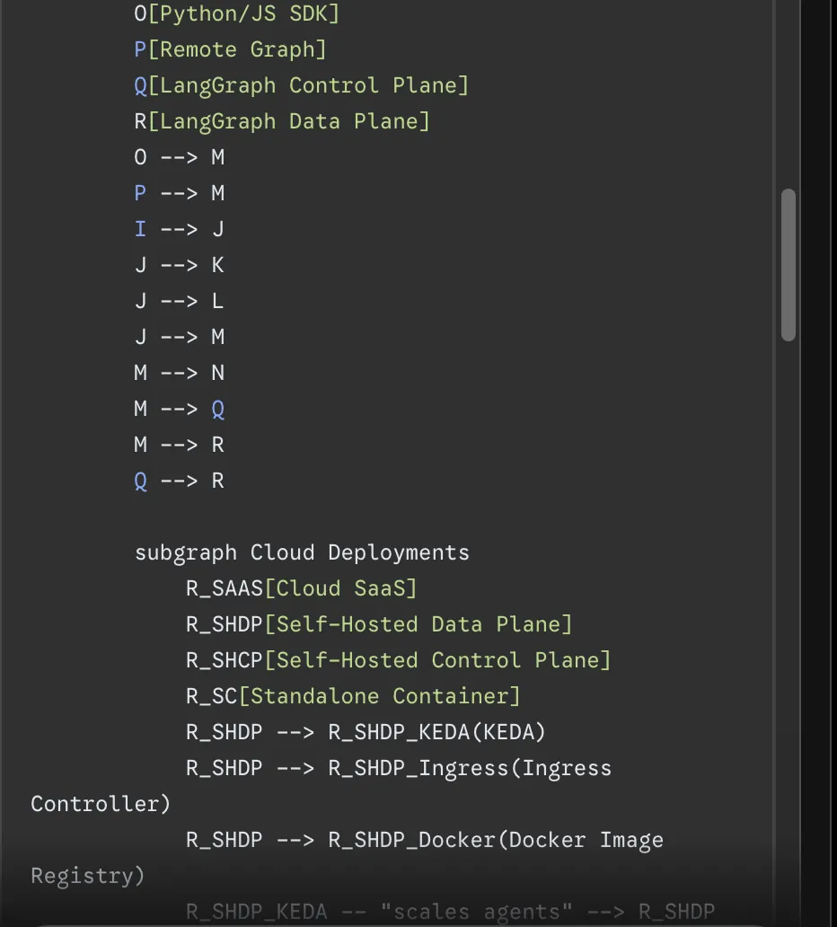Click the 'Q --> R' edge line
The height and width of the screenshot is (927, 837).
click(x=180, y=481)
